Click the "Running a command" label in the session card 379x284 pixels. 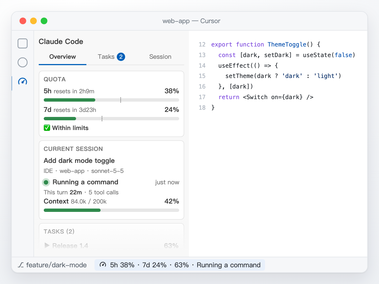[x=85, y=182]
